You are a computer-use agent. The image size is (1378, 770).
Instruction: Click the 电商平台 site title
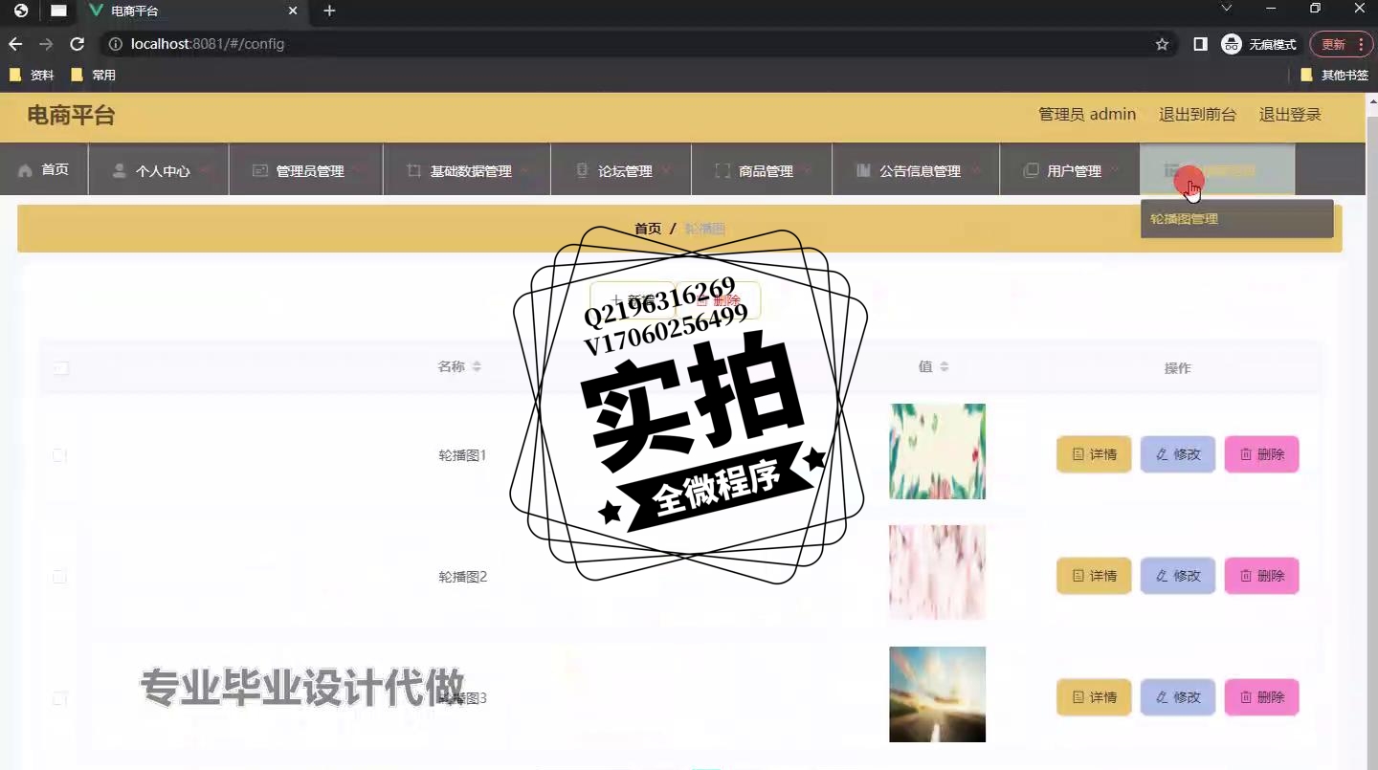71,116
